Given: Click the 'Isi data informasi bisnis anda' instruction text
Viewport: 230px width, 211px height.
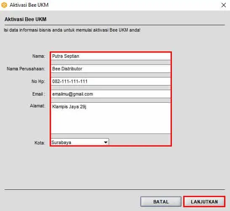Looking at the screenshot, I should point(72,30).
